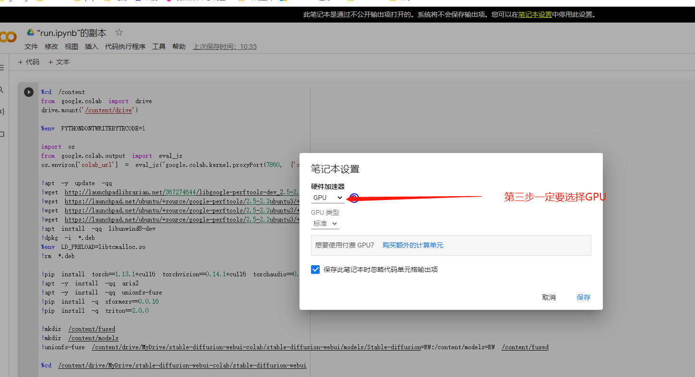Viewport: 695px width, 377px height.
Task: Click the !pip install torch==1.13.1+cu116 line
Action: pyautogui.click(x=170, y=274)
